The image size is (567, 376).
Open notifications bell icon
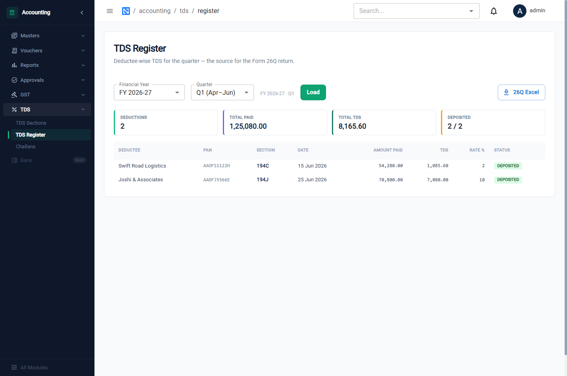tap(494, 11)
